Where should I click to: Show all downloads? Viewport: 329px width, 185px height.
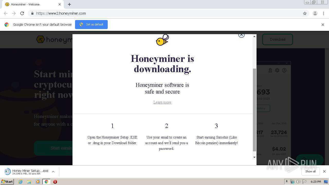click(310, 171)
